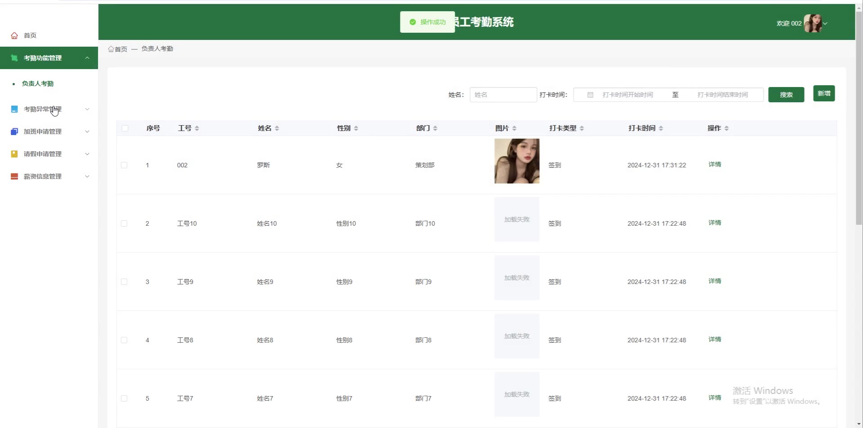
Task: Click the blue 考勤异常管理 icon
Action: [14, 109]
